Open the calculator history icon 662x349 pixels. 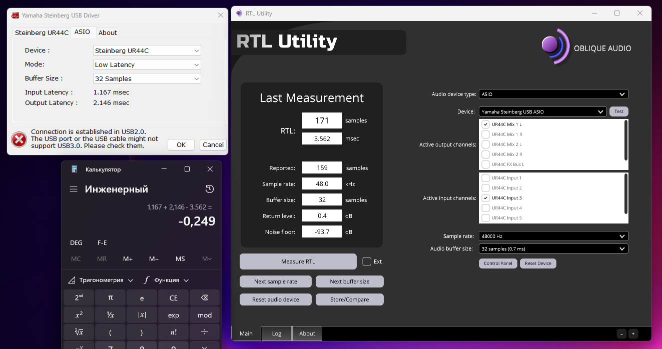pos(210,189)
